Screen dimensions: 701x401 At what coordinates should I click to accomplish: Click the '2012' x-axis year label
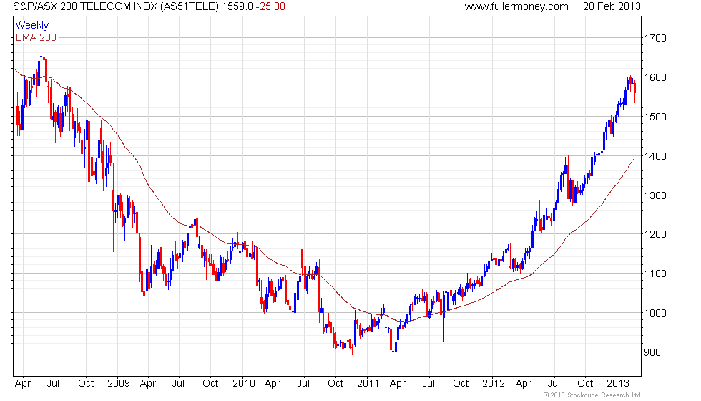coord(493,384)
